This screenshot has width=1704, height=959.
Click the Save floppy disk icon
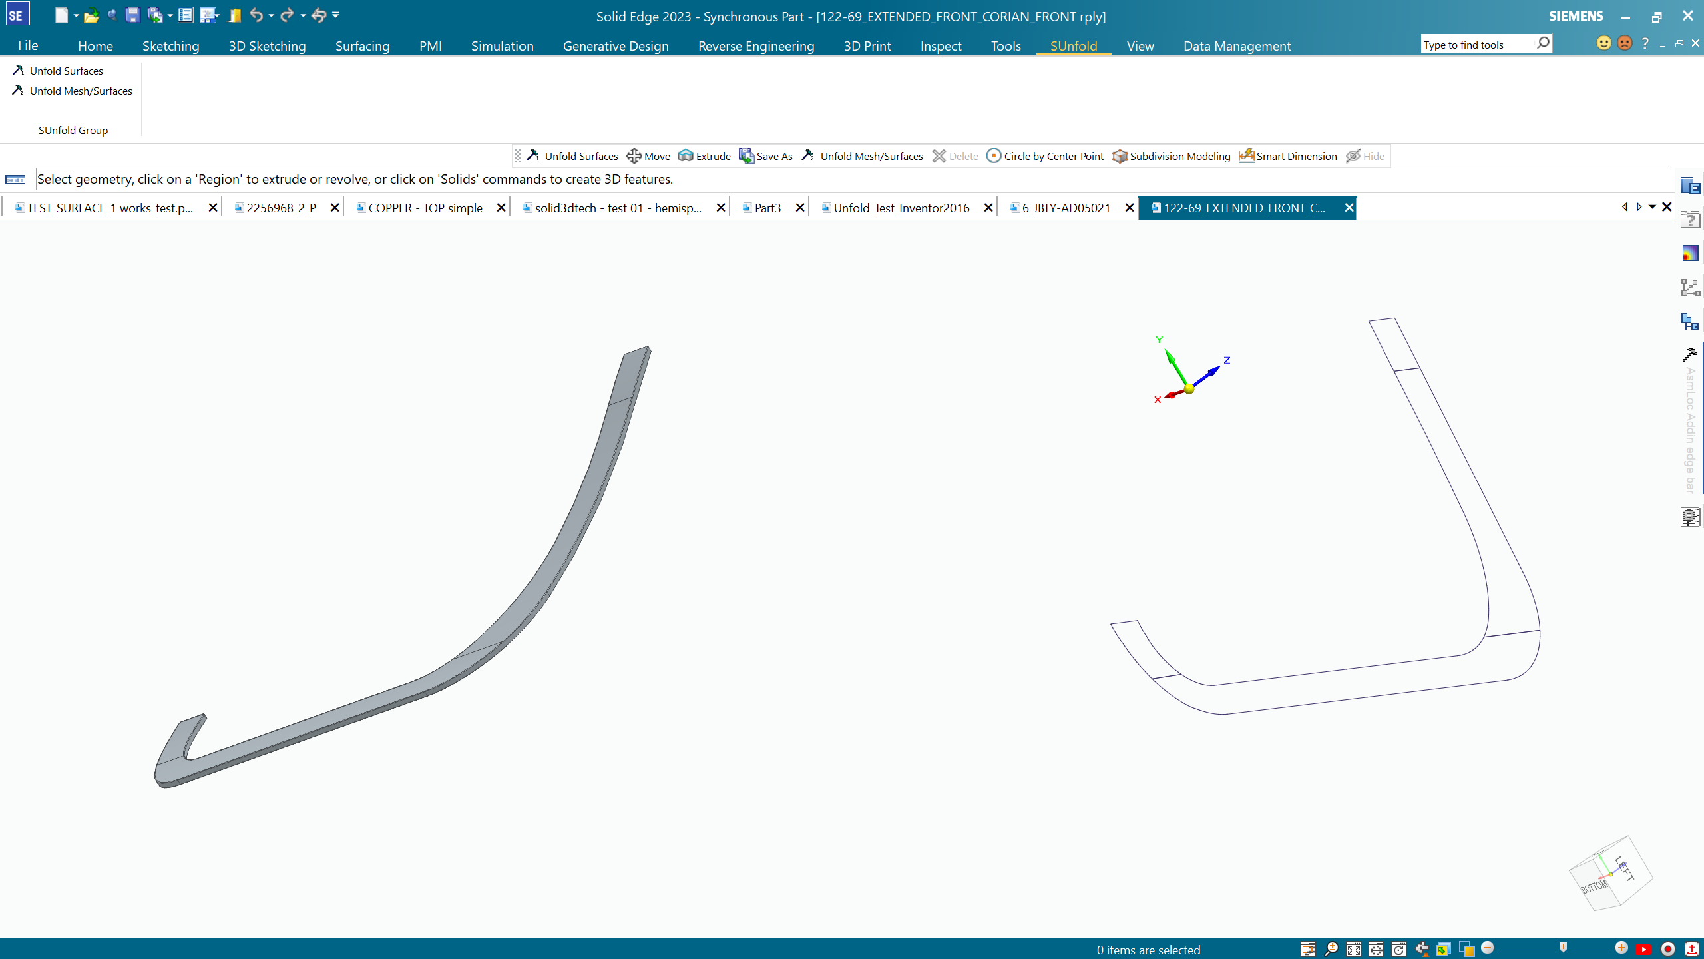pyautogui.click(x=132, y=15)
